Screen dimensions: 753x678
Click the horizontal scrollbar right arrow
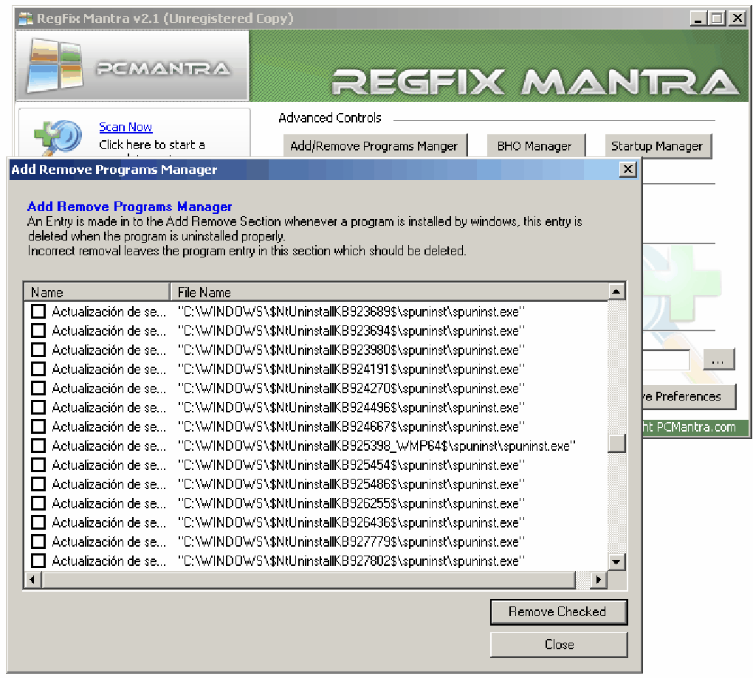600,580
